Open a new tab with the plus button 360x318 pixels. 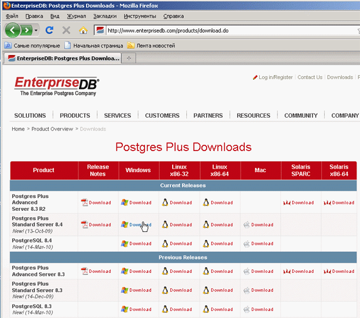[x=129, y=59]
